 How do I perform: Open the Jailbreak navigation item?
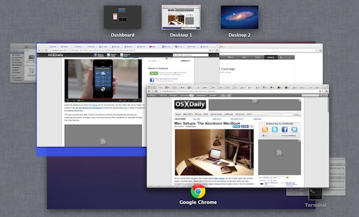tap(229, 114)
